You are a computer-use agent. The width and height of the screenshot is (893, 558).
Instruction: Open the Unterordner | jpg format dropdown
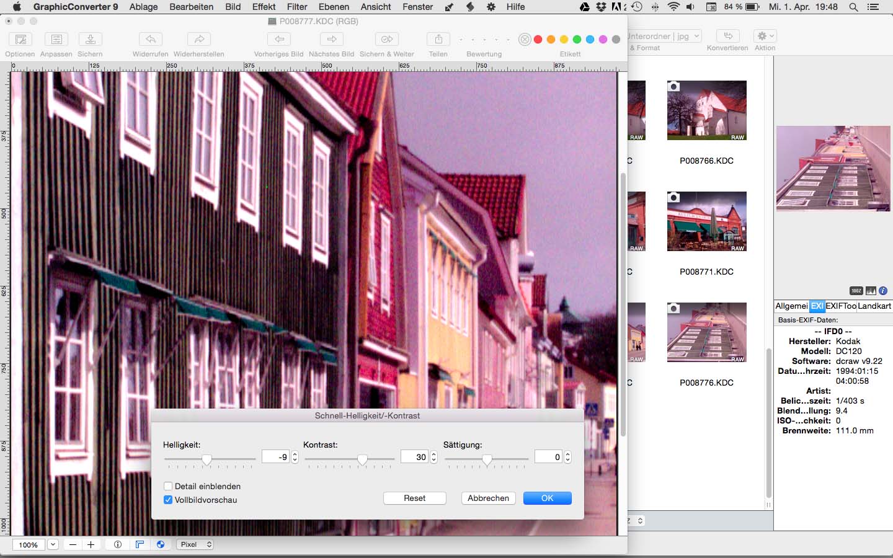click(664, 36)
